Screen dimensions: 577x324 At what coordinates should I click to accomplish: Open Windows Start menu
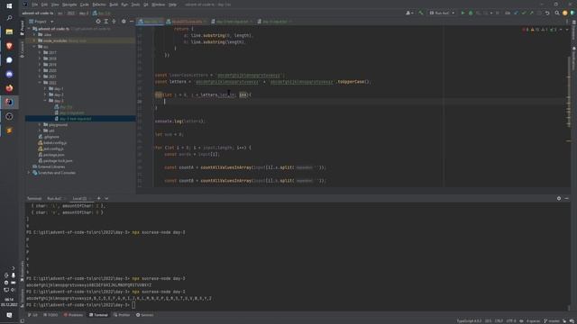tap(9, 5)
